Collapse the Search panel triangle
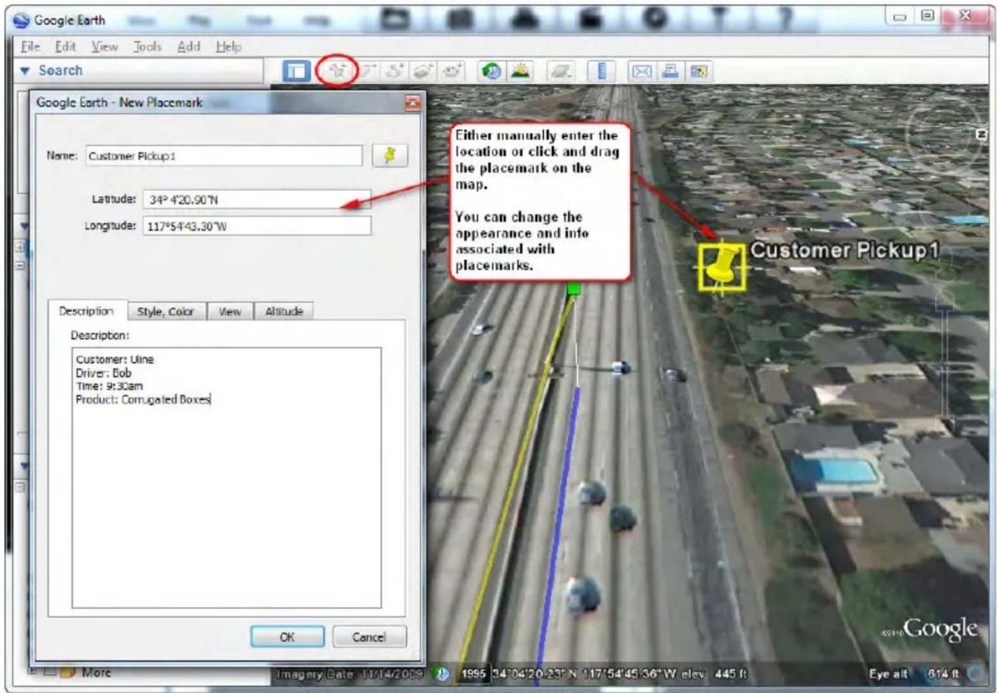This screenshot has width=998, height=693. pyautogui.click(x=25, y=71)
